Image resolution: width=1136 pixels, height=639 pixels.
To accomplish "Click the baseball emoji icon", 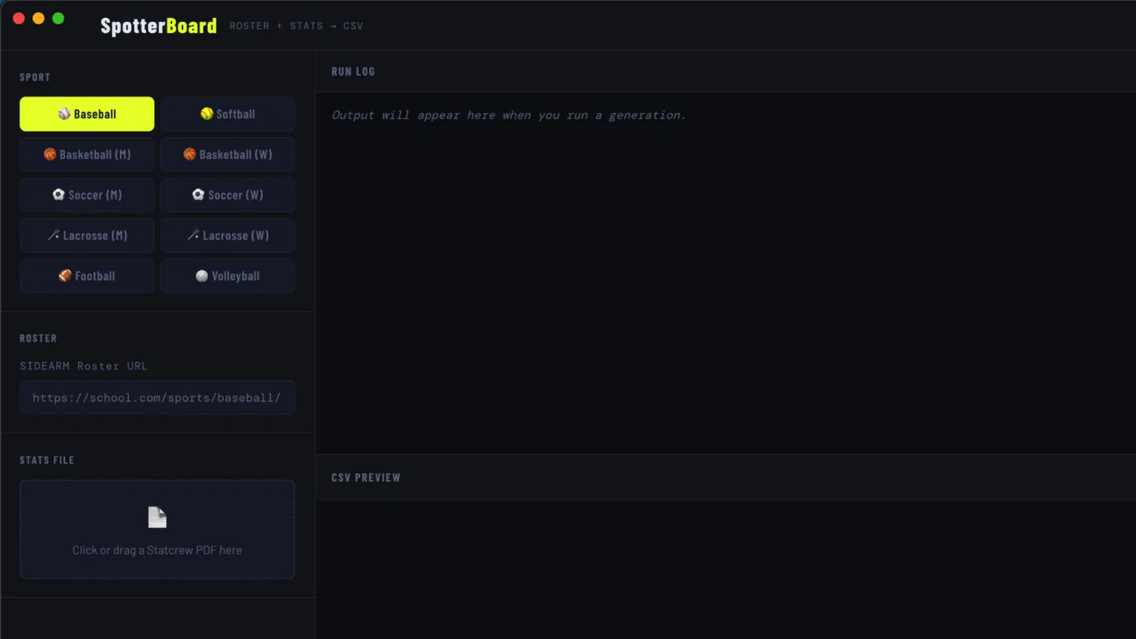I will pyautogui.click(x=64, y=114).
